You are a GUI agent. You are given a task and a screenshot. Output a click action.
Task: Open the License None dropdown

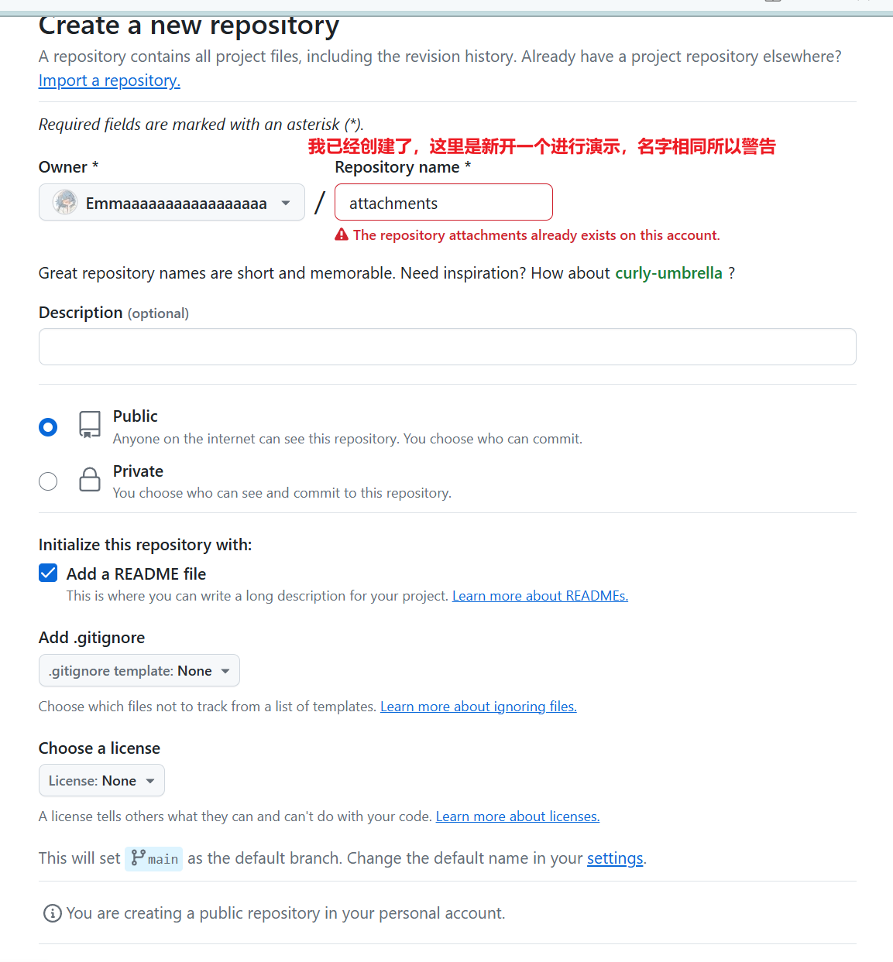click(x=101, y=780)
